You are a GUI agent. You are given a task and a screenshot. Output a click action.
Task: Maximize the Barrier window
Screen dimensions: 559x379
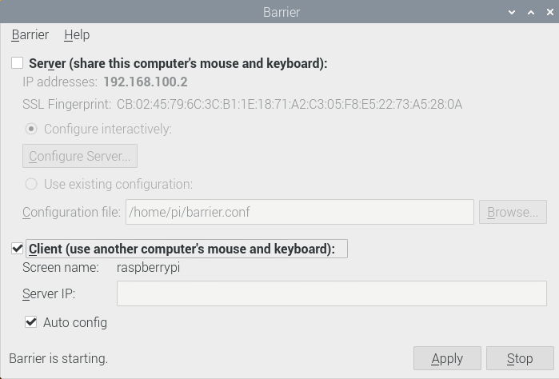tap(531, 12)
